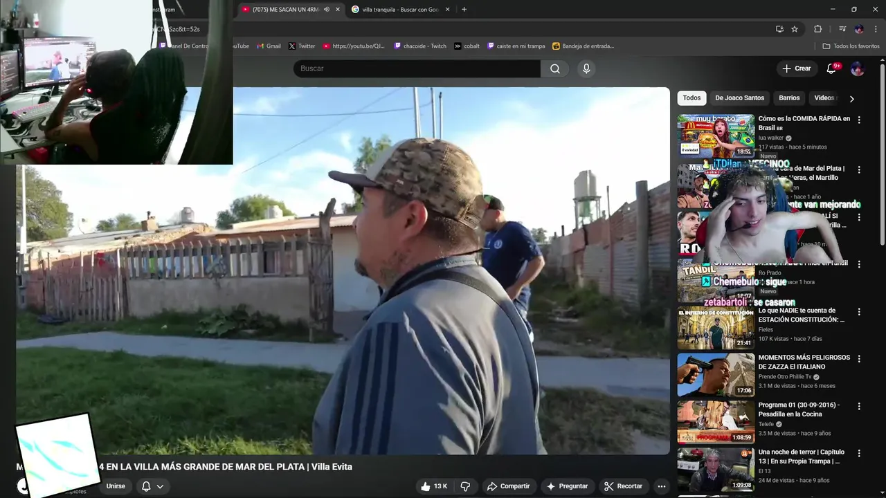Screen dimensions: 886x498
Task: Open the Chrome extensions puzzle icon
Action: click(817, 29)
